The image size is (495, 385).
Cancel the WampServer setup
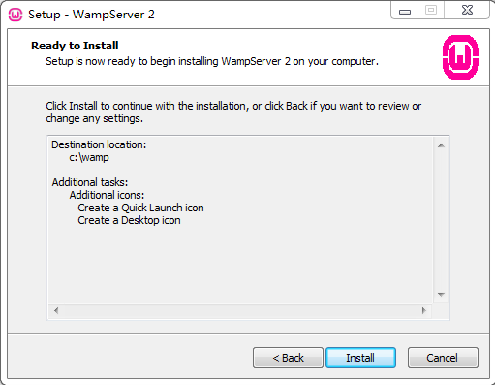[x=443, y=357]
